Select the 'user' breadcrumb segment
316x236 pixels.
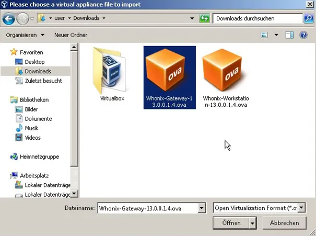(x=60, y=18)
